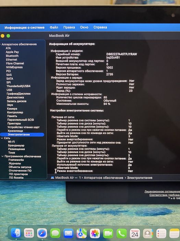Select Журналы in the sidebar

tap(15, 164)
